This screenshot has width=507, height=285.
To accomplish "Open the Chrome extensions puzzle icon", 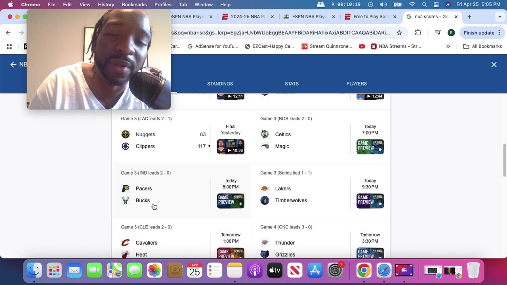I will (418, 33).
